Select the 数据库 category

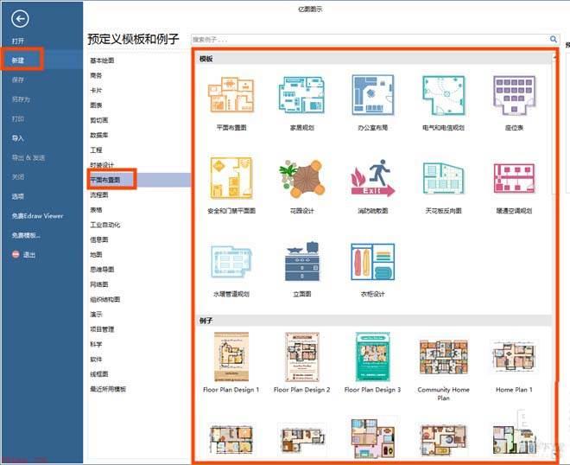point(99,135)
